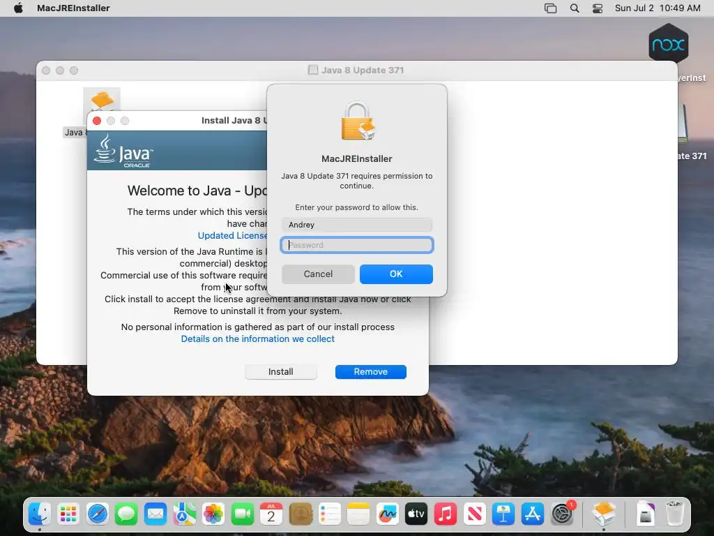
Task: Open Maps from the Dock
Action: pos(184,514)
